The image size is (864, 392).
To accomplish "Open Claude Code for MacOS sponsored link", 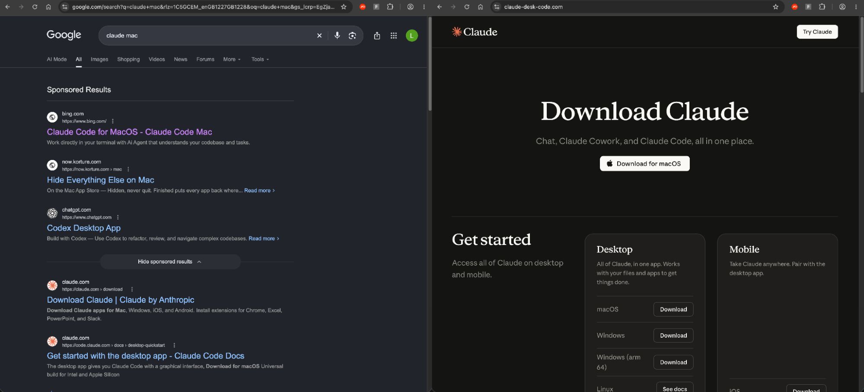I will coord(129,132).
